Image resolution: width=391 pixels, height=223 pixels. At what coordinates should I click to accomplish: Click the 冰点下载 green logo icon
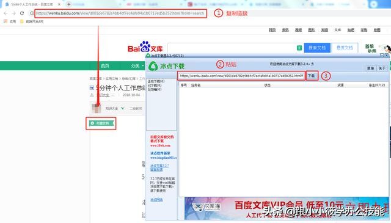(x=153, y=66)
